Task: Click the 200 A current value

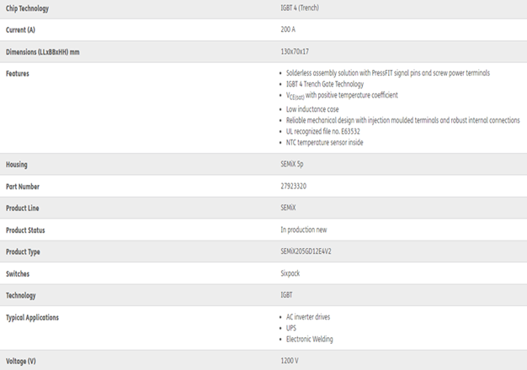Action: (288, 29)
